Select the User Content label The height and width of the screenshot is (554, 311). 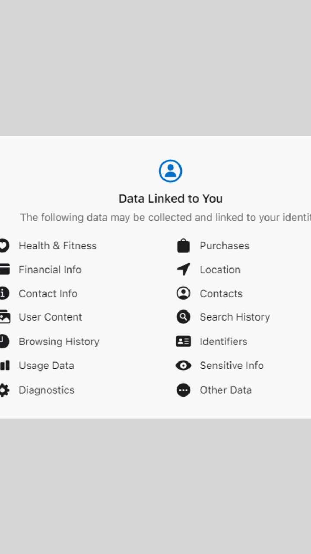pos(51,317)
